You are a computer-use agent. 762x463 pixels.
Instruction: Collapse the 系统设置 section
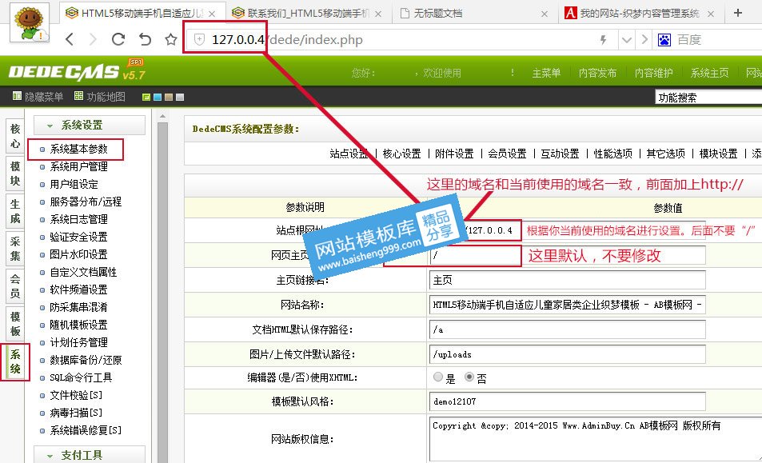[x=90, y=125]
